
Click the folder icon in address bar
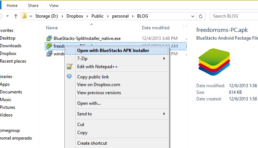pyautogui.click(x=24, y=16)
